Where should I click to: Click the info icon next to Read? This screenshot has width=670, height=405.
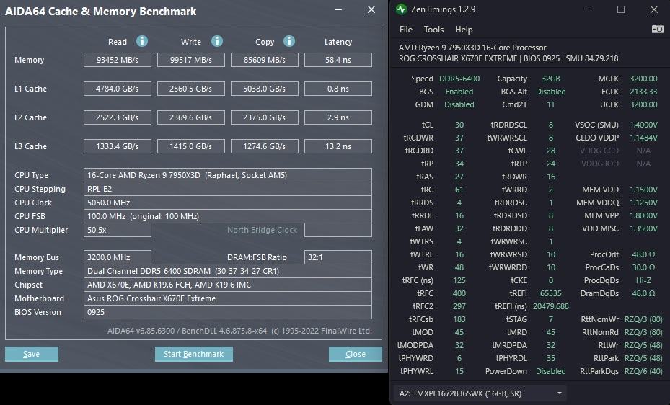coord(142,42)
